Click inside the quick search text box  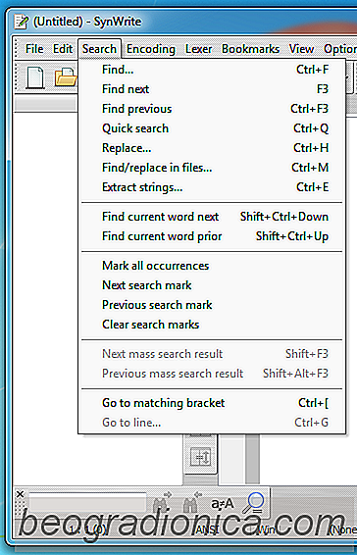point(87,502)
